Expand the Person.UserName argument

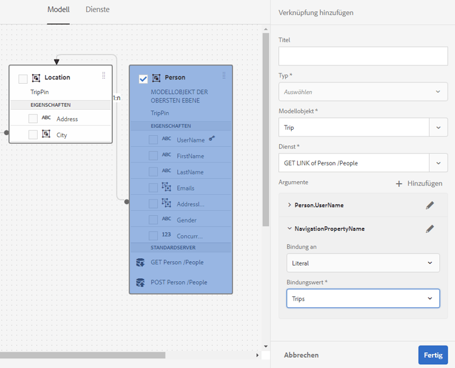(289, 205)
